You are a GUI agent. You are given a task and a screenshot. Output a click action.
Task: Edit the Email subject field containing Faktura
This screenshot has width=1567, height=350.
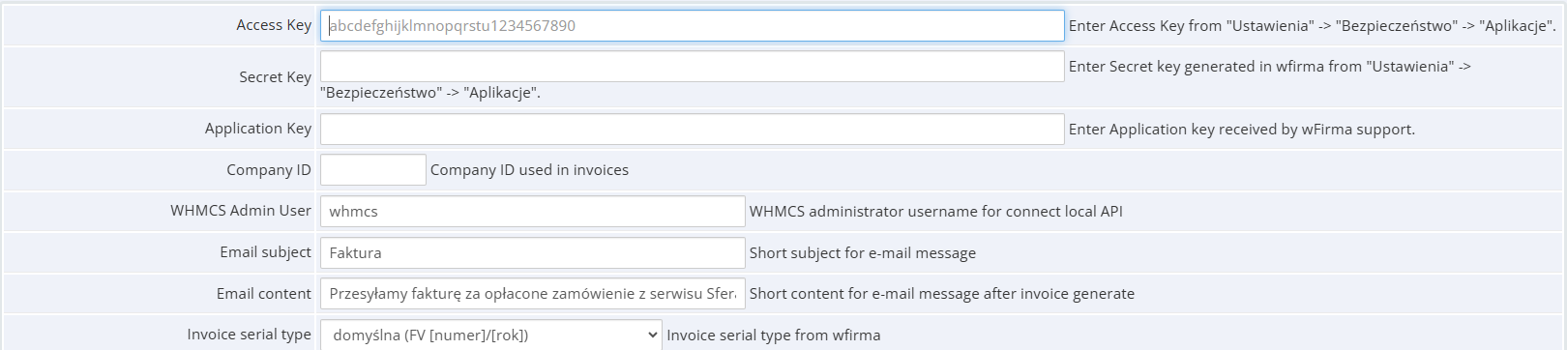point(532,253)
